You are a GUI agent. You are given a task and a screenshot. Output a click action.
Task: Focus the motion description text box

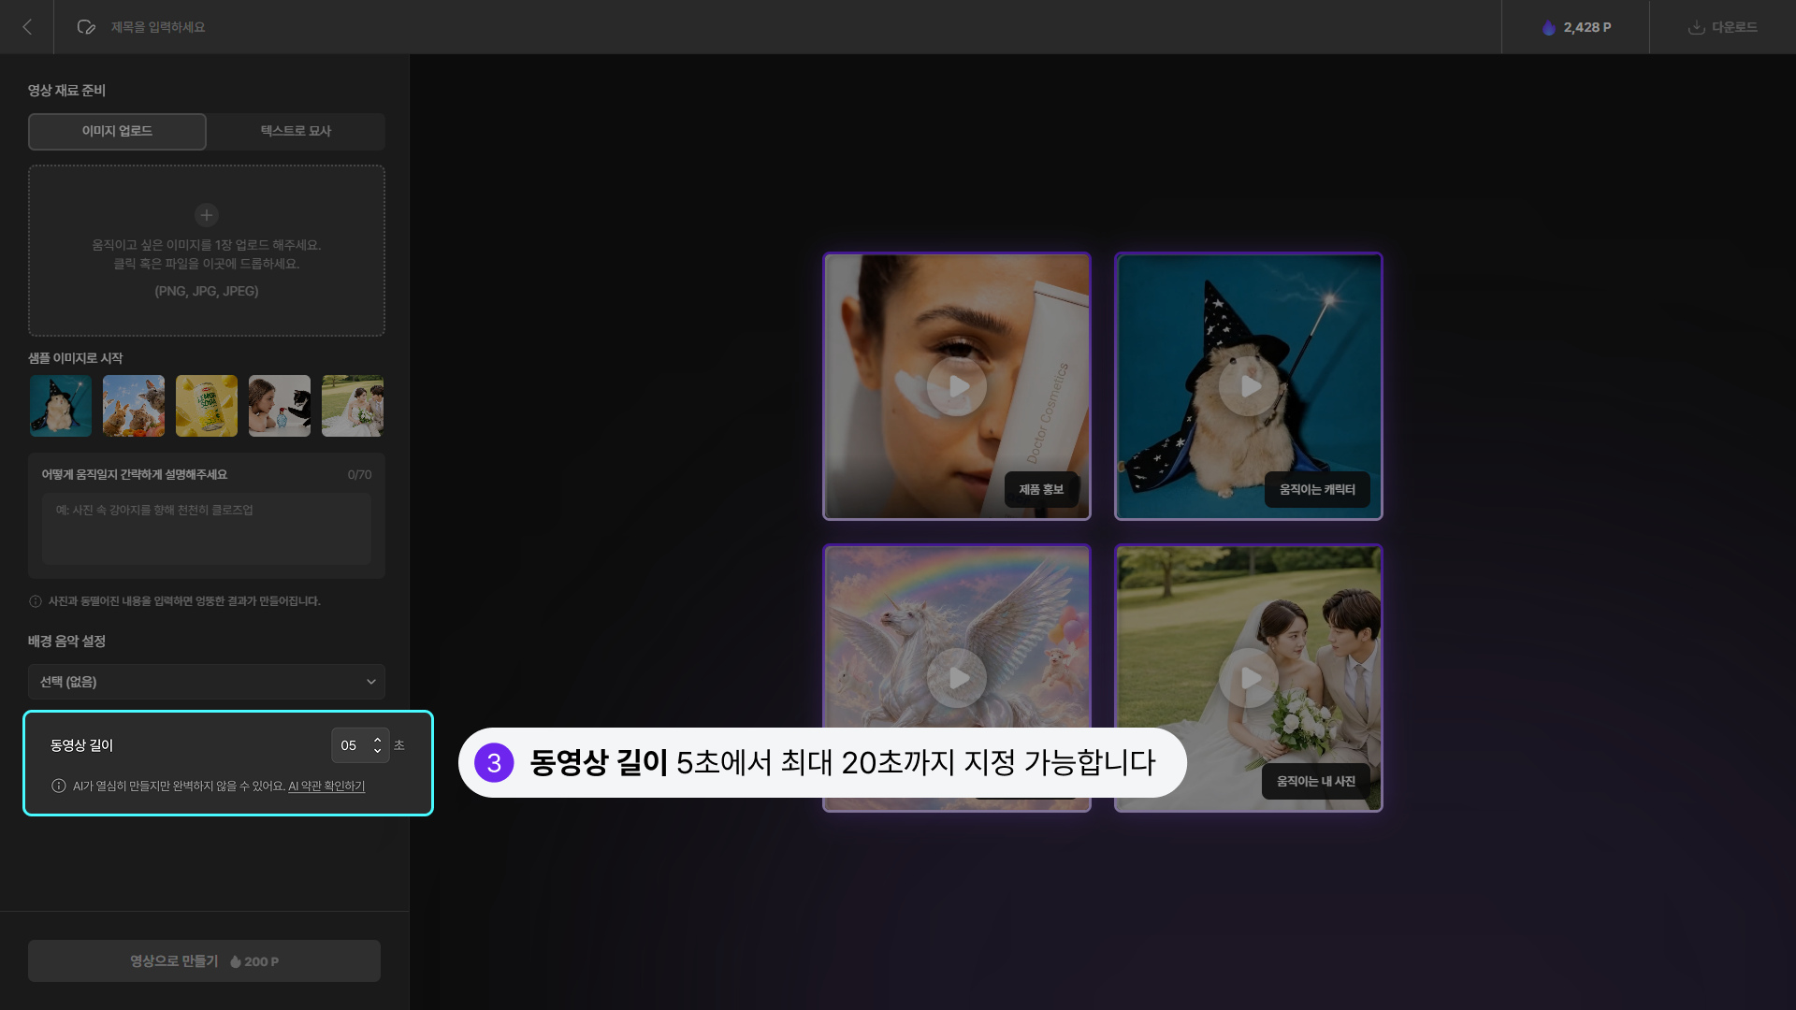[207, 529]
